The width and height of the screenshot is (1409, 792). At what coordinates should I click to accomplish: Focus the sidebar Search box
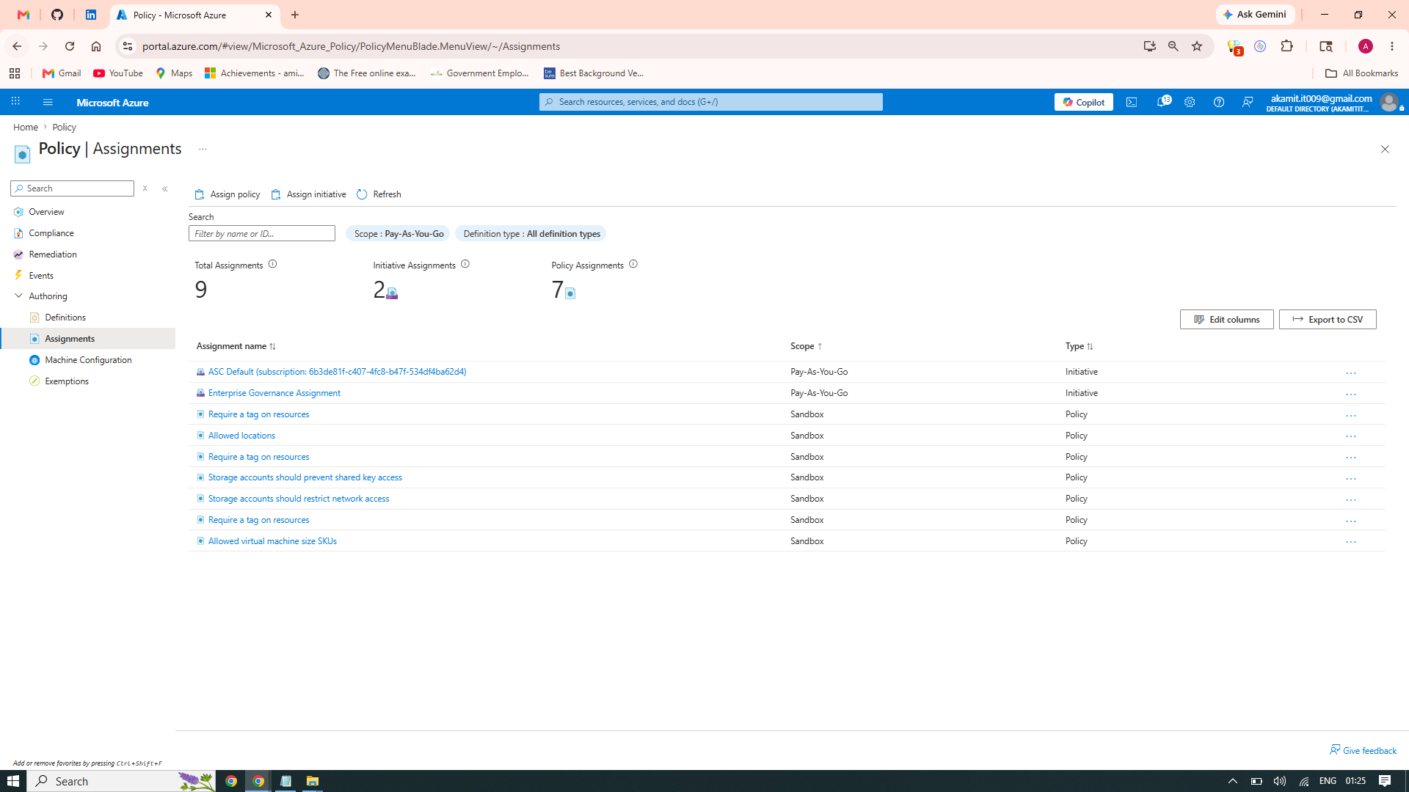pos(72,188)
